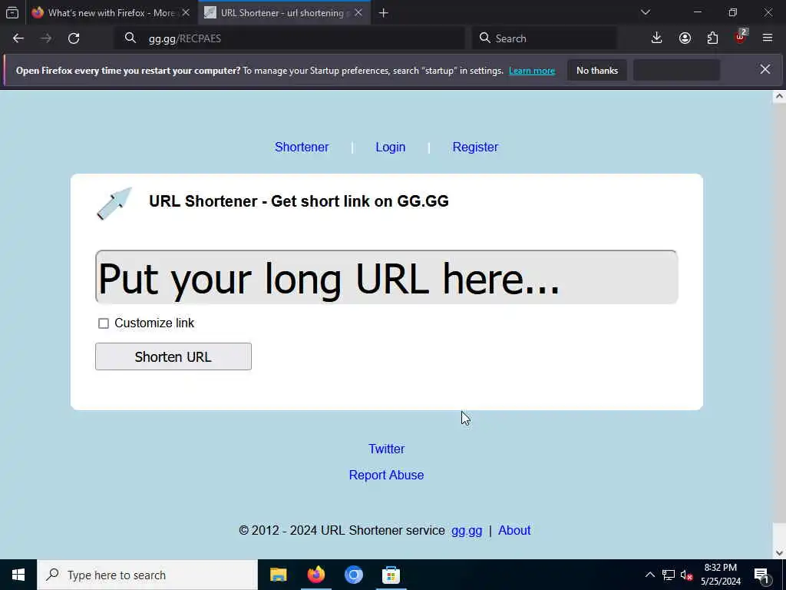Open the About footer link
This screenshot has height=590, width=786.
coord(514,530)
